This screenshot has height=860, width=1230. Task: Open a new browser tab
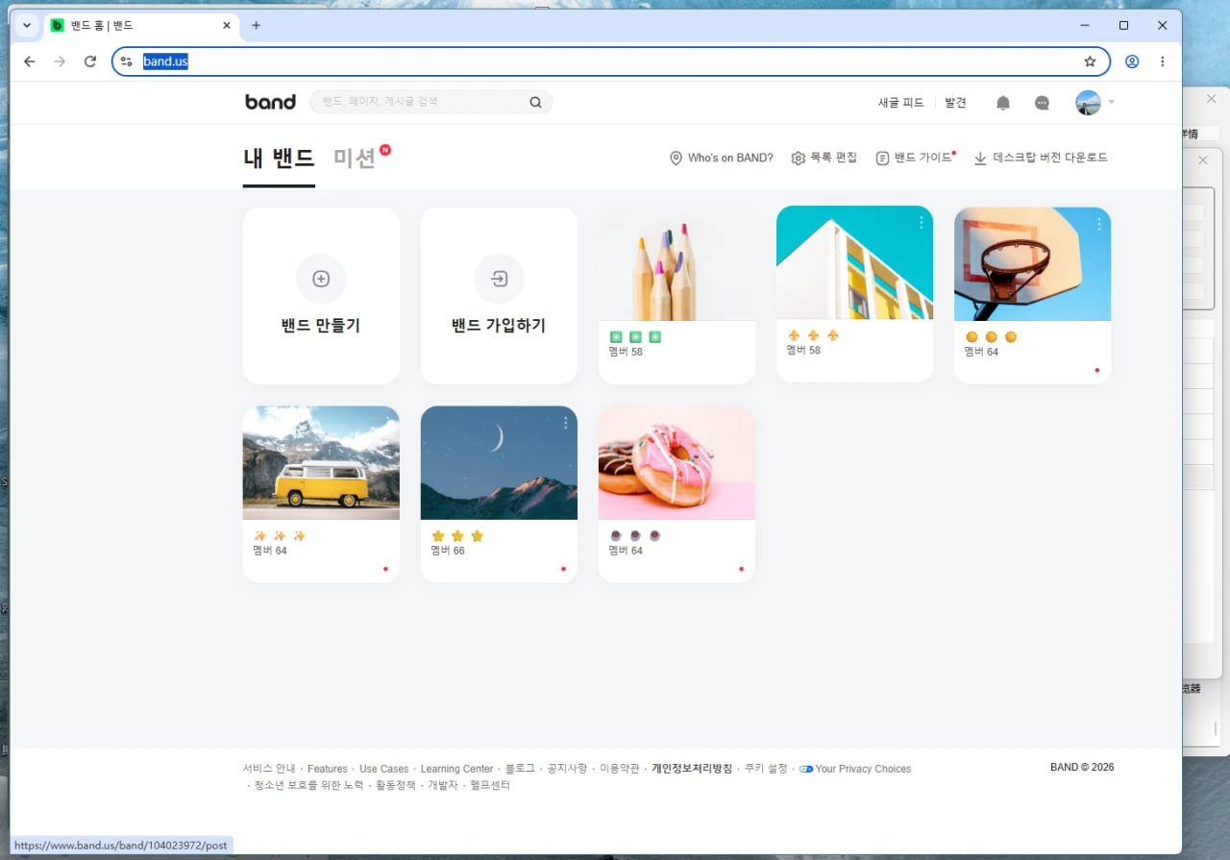(256, 25)
